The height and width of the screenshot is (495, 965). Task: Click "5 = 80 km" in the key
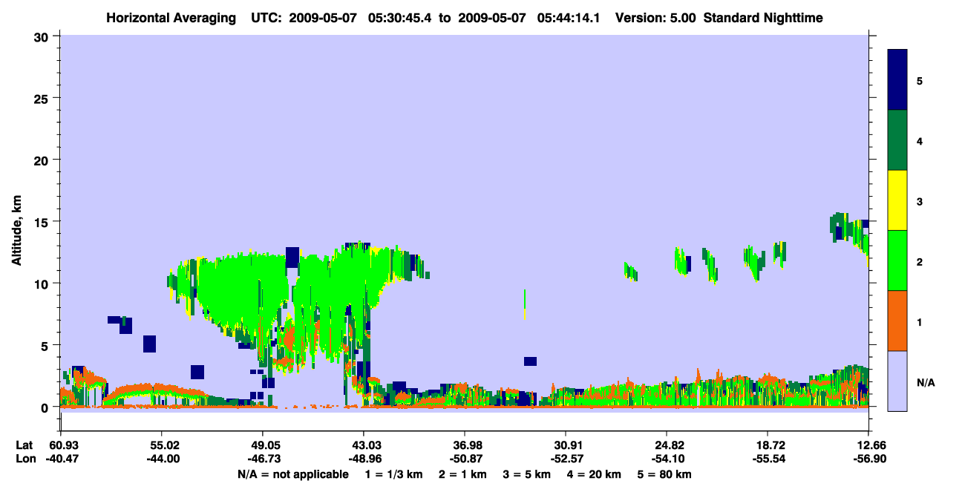pos(664,474)
